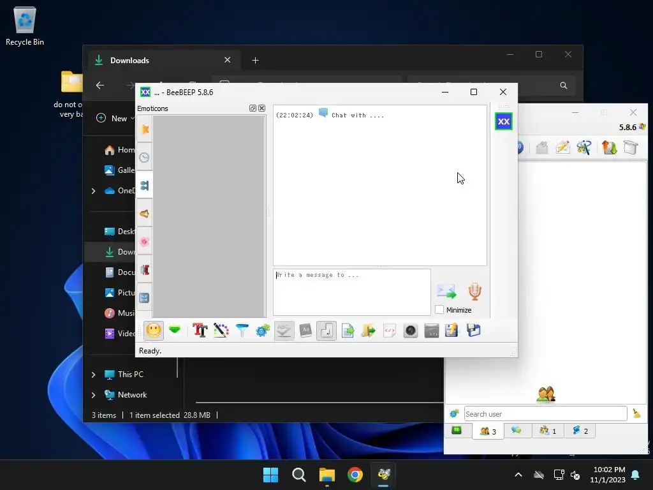Click the Explorer search magnifier icon
Image resolution: width=653 pixels, height=490 pixels.
tap(564, 85)
